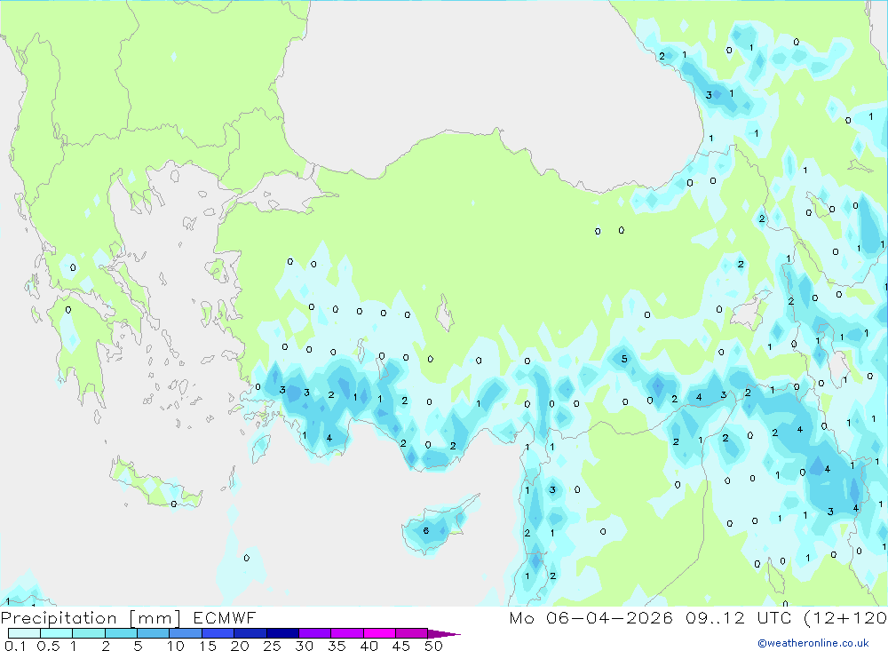Select the 0.1–0.5 mm lightest cyan legend swatch

click(x=24, y=633)
